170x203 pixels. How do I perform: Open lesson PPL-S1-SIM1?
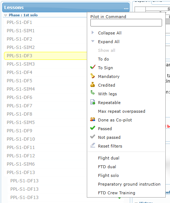pos(21,31)
